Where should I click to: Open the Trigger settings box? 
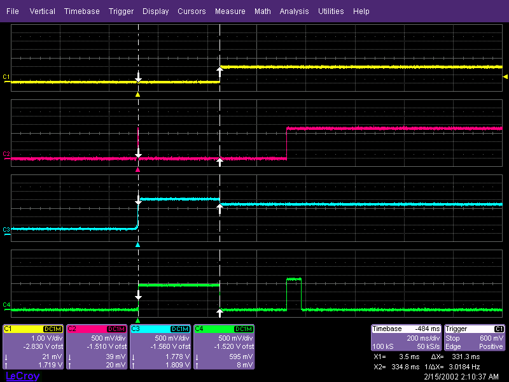[x=475, y=338]
